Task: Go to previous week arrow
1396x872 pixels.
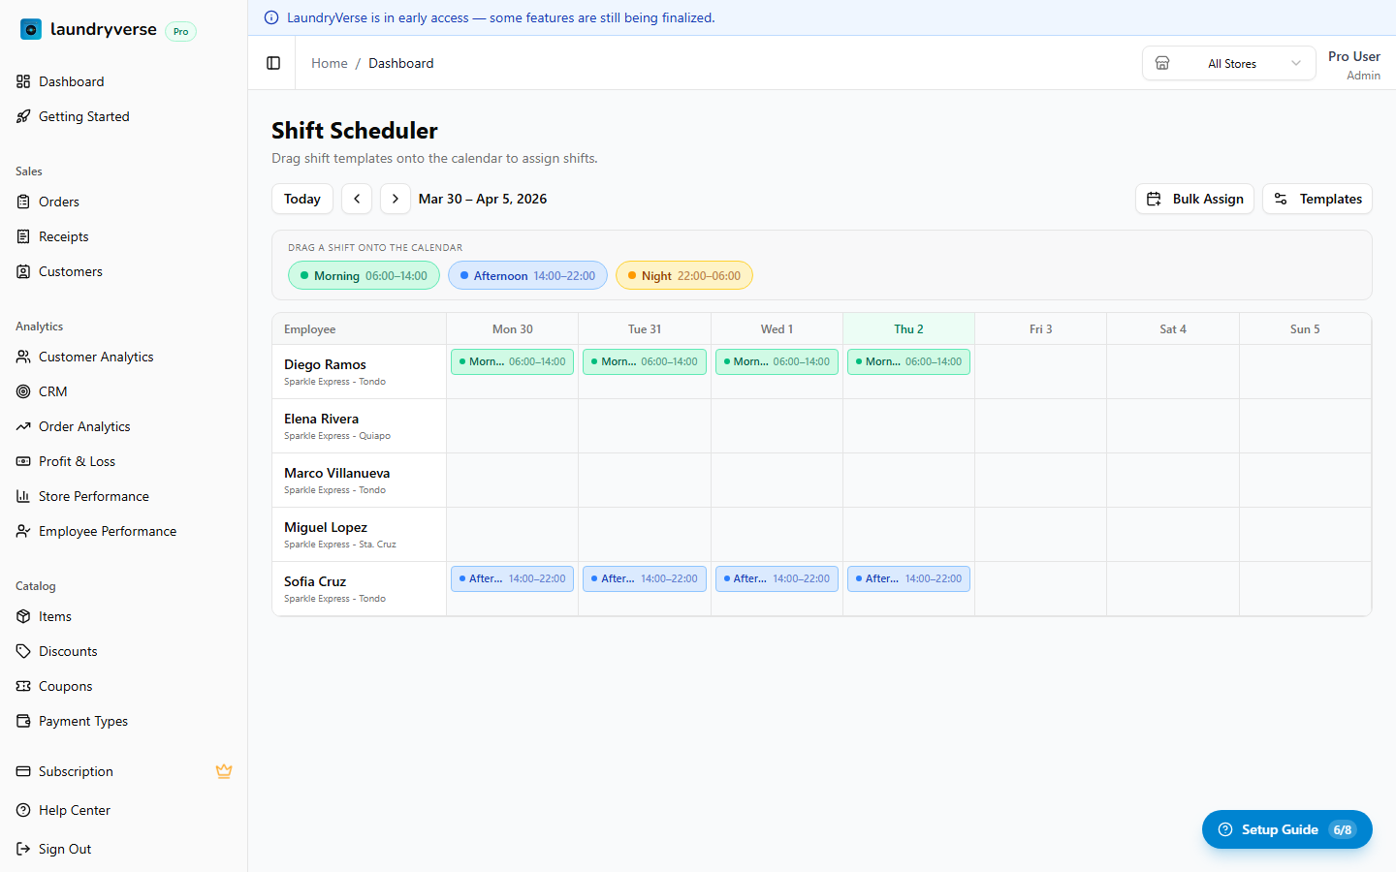Action: point(357,199)
